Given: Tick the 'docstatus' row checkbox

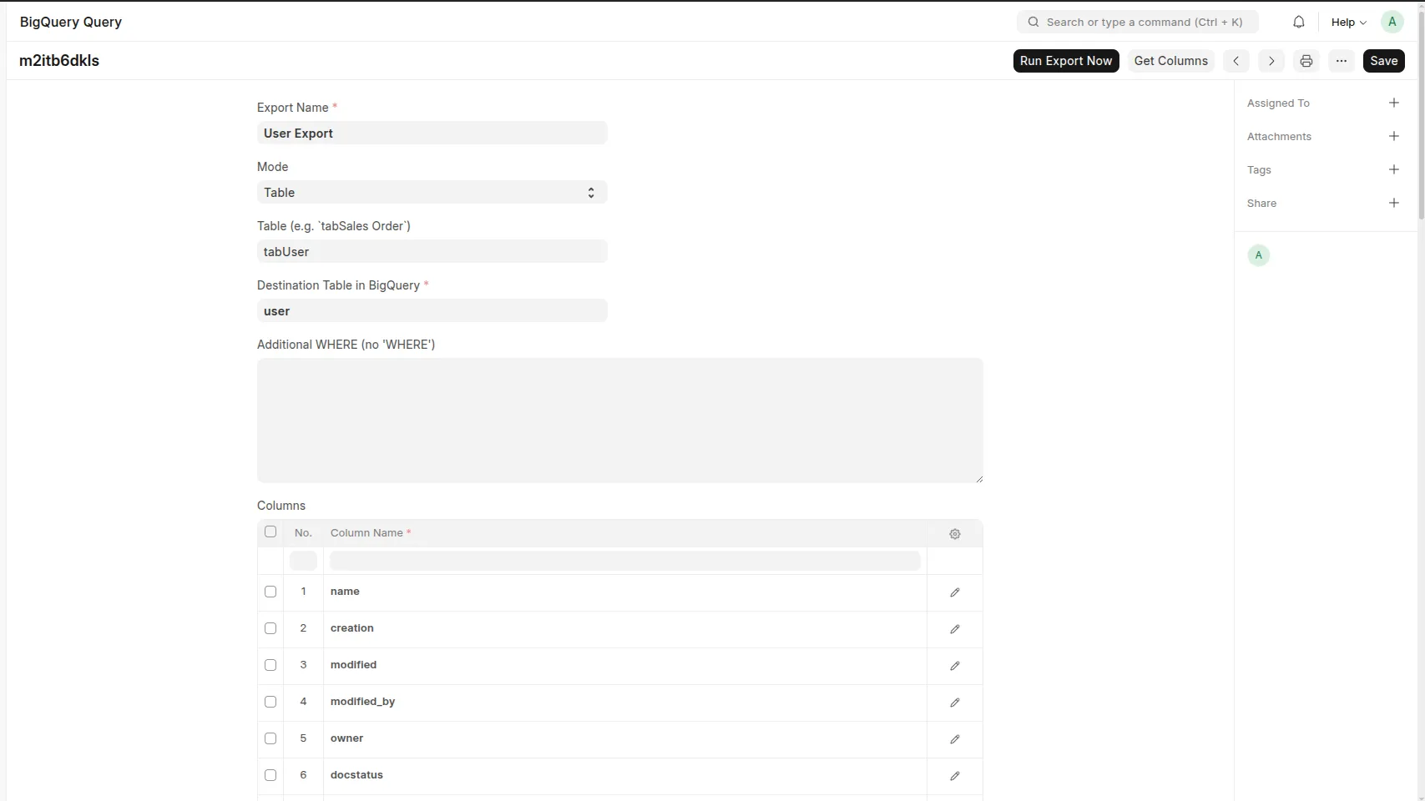Looking at the screenshot, I should point(270,775).
